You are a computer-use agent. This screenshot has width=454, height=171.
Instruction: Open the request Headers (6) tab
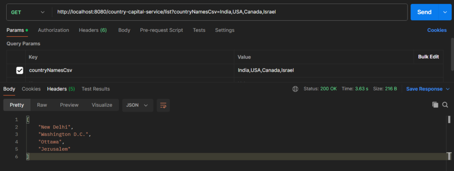93,30
